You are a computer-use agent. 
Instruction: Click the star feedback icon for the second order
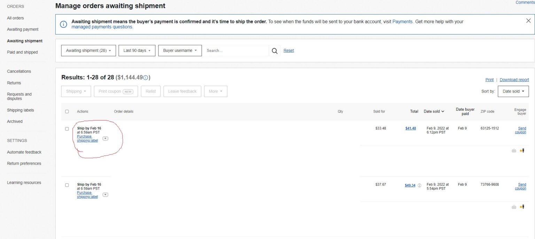point(521,207)
